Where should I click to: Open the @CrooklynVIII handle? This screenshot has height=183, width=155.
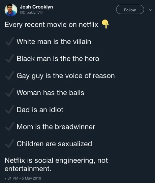tap(31, 12)
